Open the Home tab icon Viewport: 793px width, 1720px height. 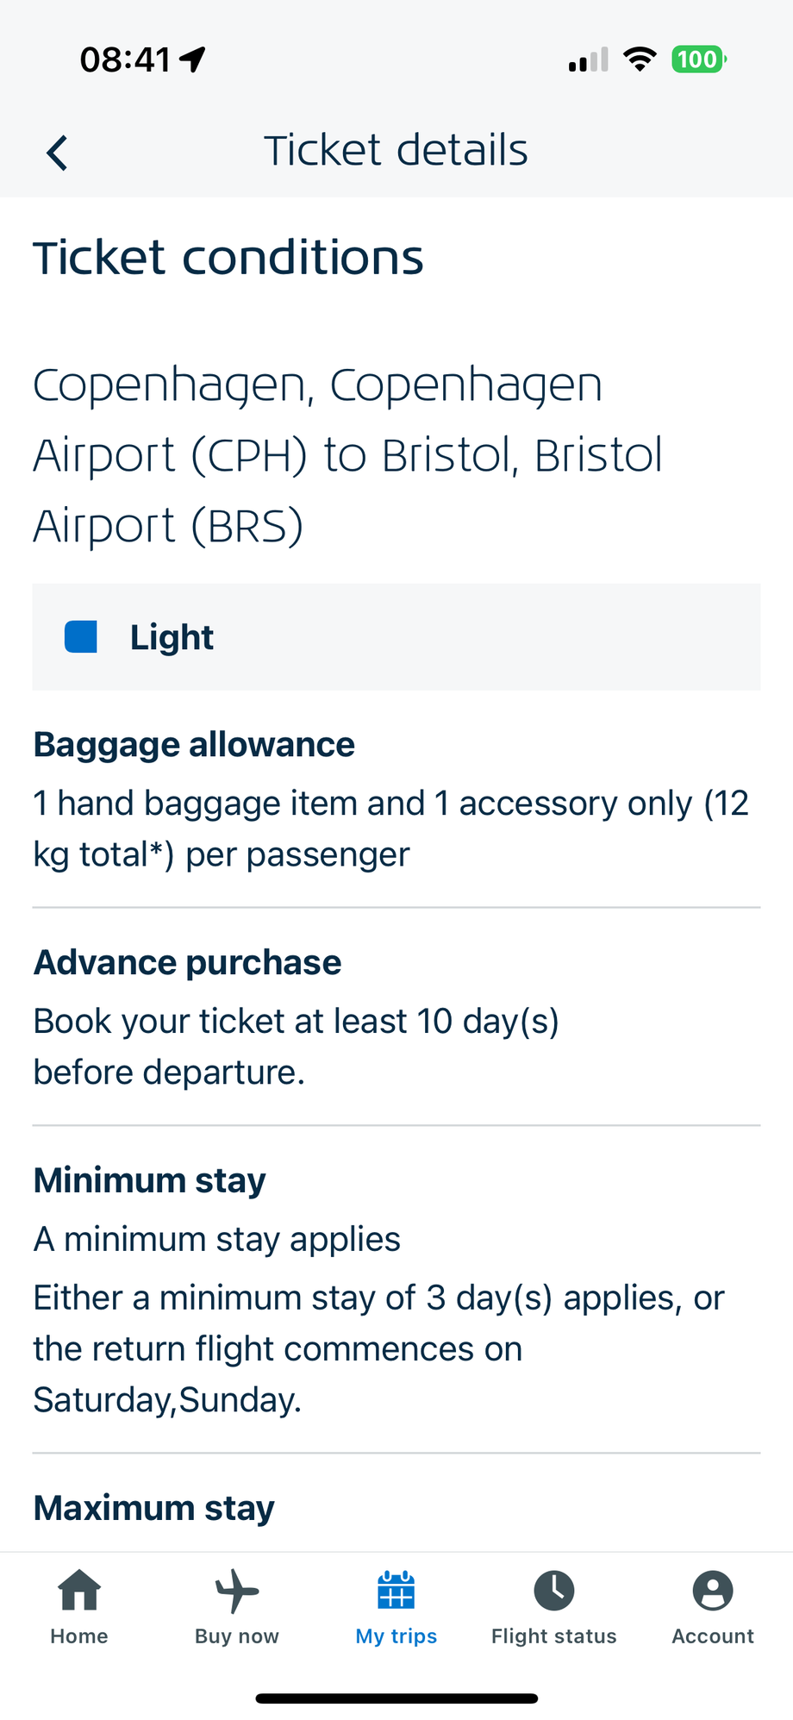pyautogui.click(x=79, y=1590)
